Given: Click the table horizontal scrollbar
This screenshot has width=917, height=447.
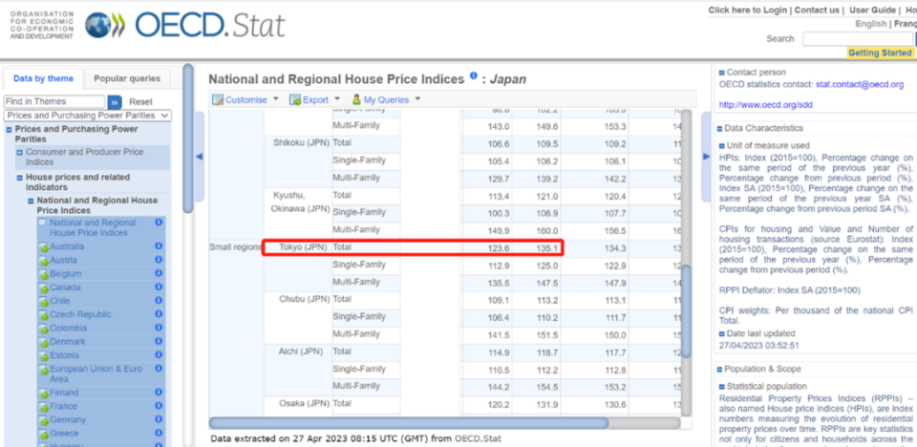Looking at the screenshot, I should coord(408,422).
